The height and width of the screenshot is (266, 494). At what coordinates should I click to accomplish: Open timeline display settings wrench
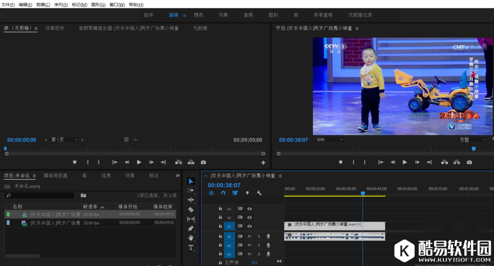(259, 193)
